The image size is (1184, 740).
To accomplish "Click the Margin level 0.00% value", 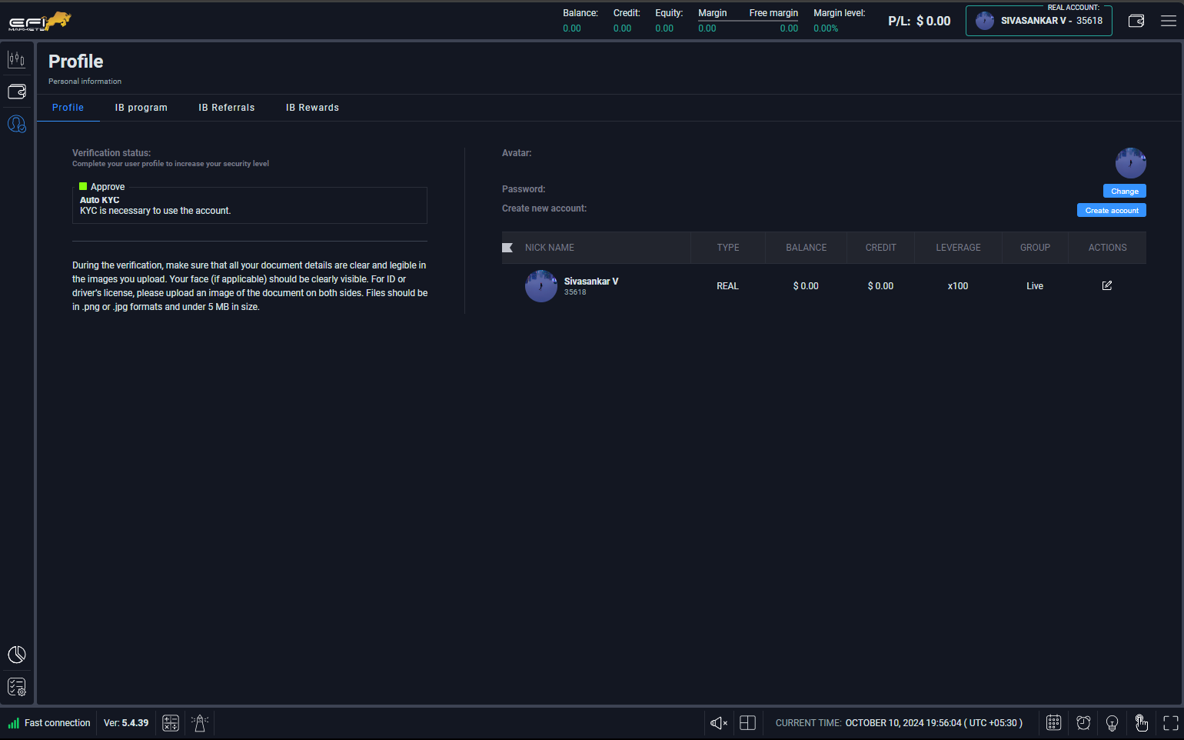I will (x=826, y=28).
